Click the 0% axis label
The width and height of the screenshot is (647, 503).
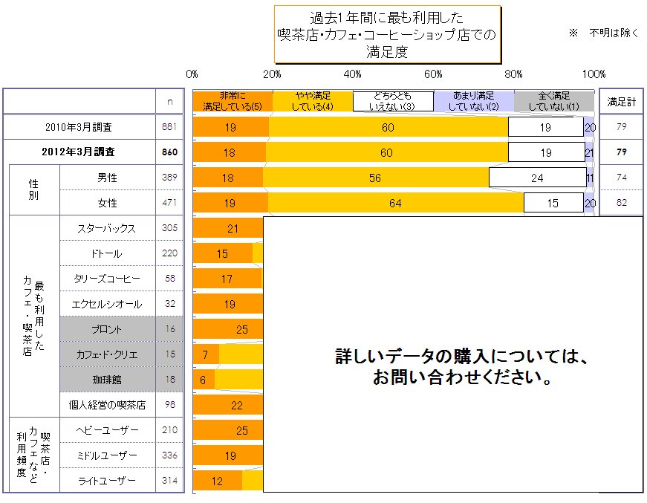pos(192,74)
